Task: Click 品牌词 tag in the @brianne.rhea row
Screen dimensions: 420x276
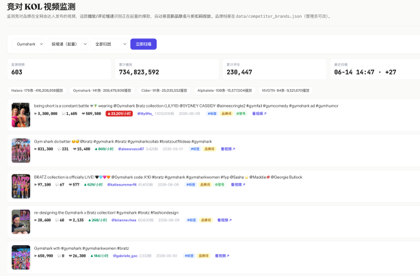Action: [x=206, y=221]
